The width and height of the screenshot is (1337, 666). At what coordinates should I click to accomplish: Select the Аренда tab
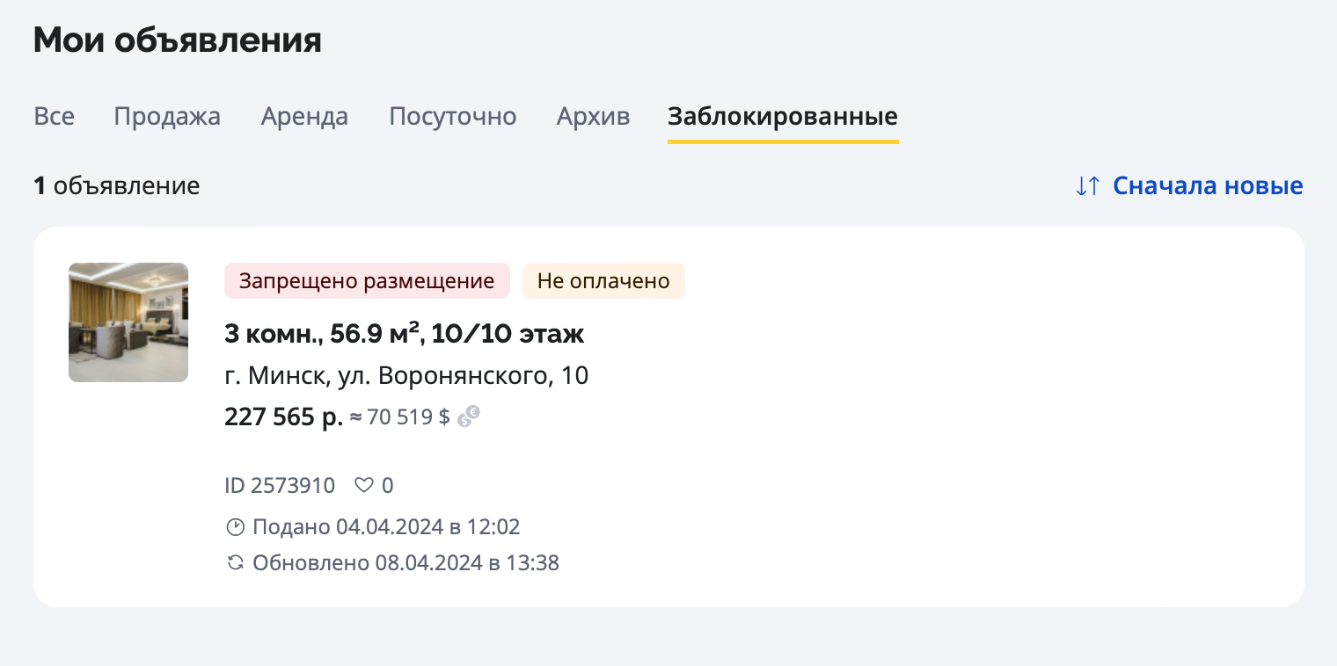304,117
